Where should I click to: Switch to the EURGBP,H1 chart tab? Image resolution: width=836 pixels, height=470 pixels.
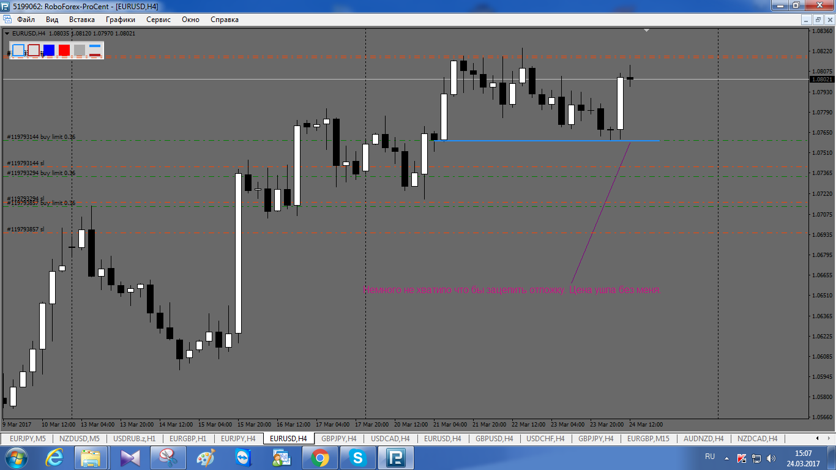point(188,439)
